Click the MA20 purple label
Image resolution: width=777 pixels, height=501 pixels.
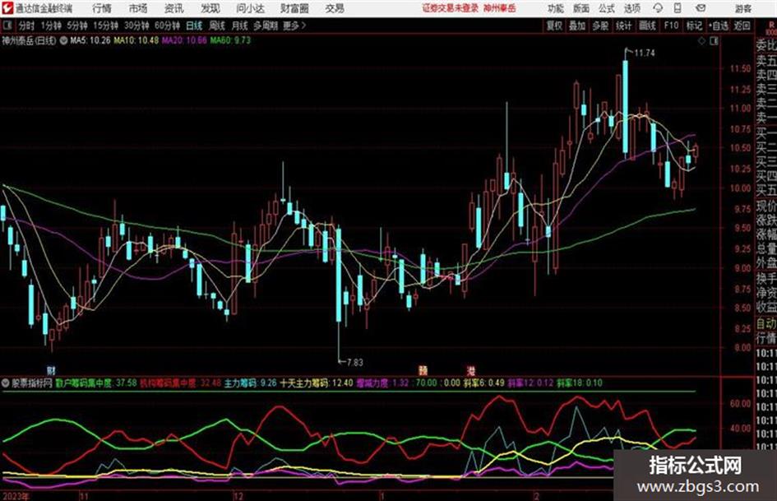pyautogui.click(x=184, y=40)
